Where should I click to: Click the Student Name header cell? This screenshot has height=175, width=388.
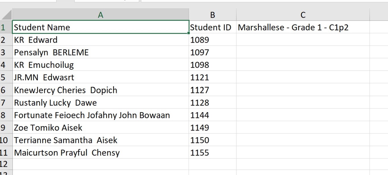pos(101,28)
